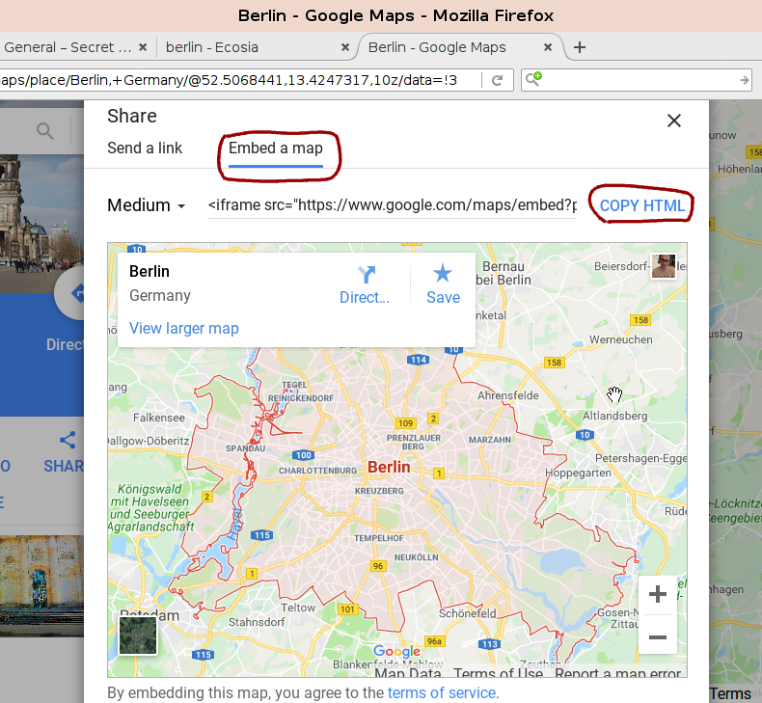
Task: Follow the View larger map link
Action: coord(183,329)
